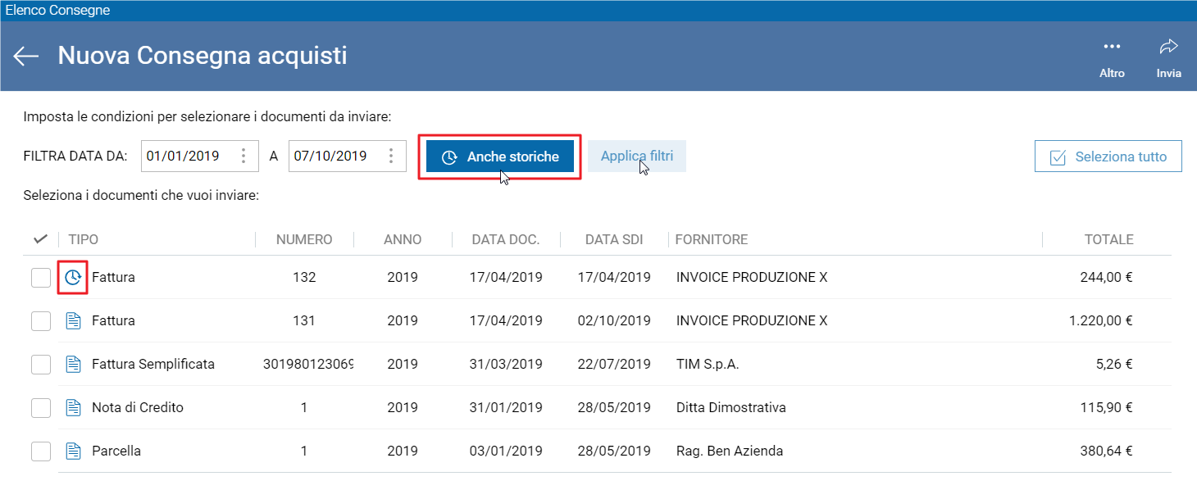Sort by the ANNO column header
This screenshot has width=1197, height=499.
pyautogui.click(x=403, y=239)
